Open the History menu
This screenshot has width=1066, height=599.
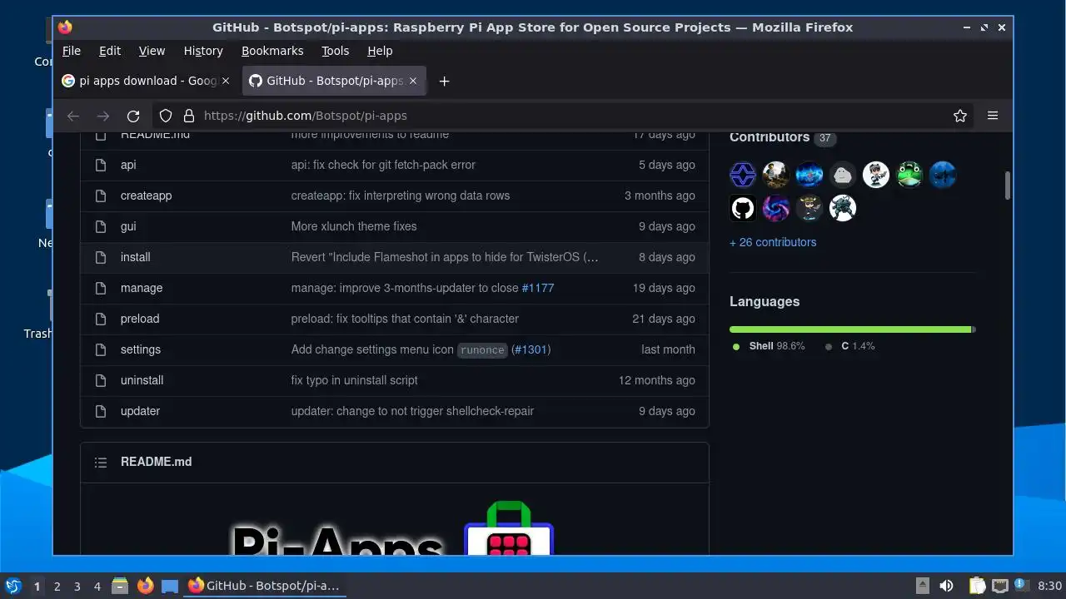click(203, 51)
